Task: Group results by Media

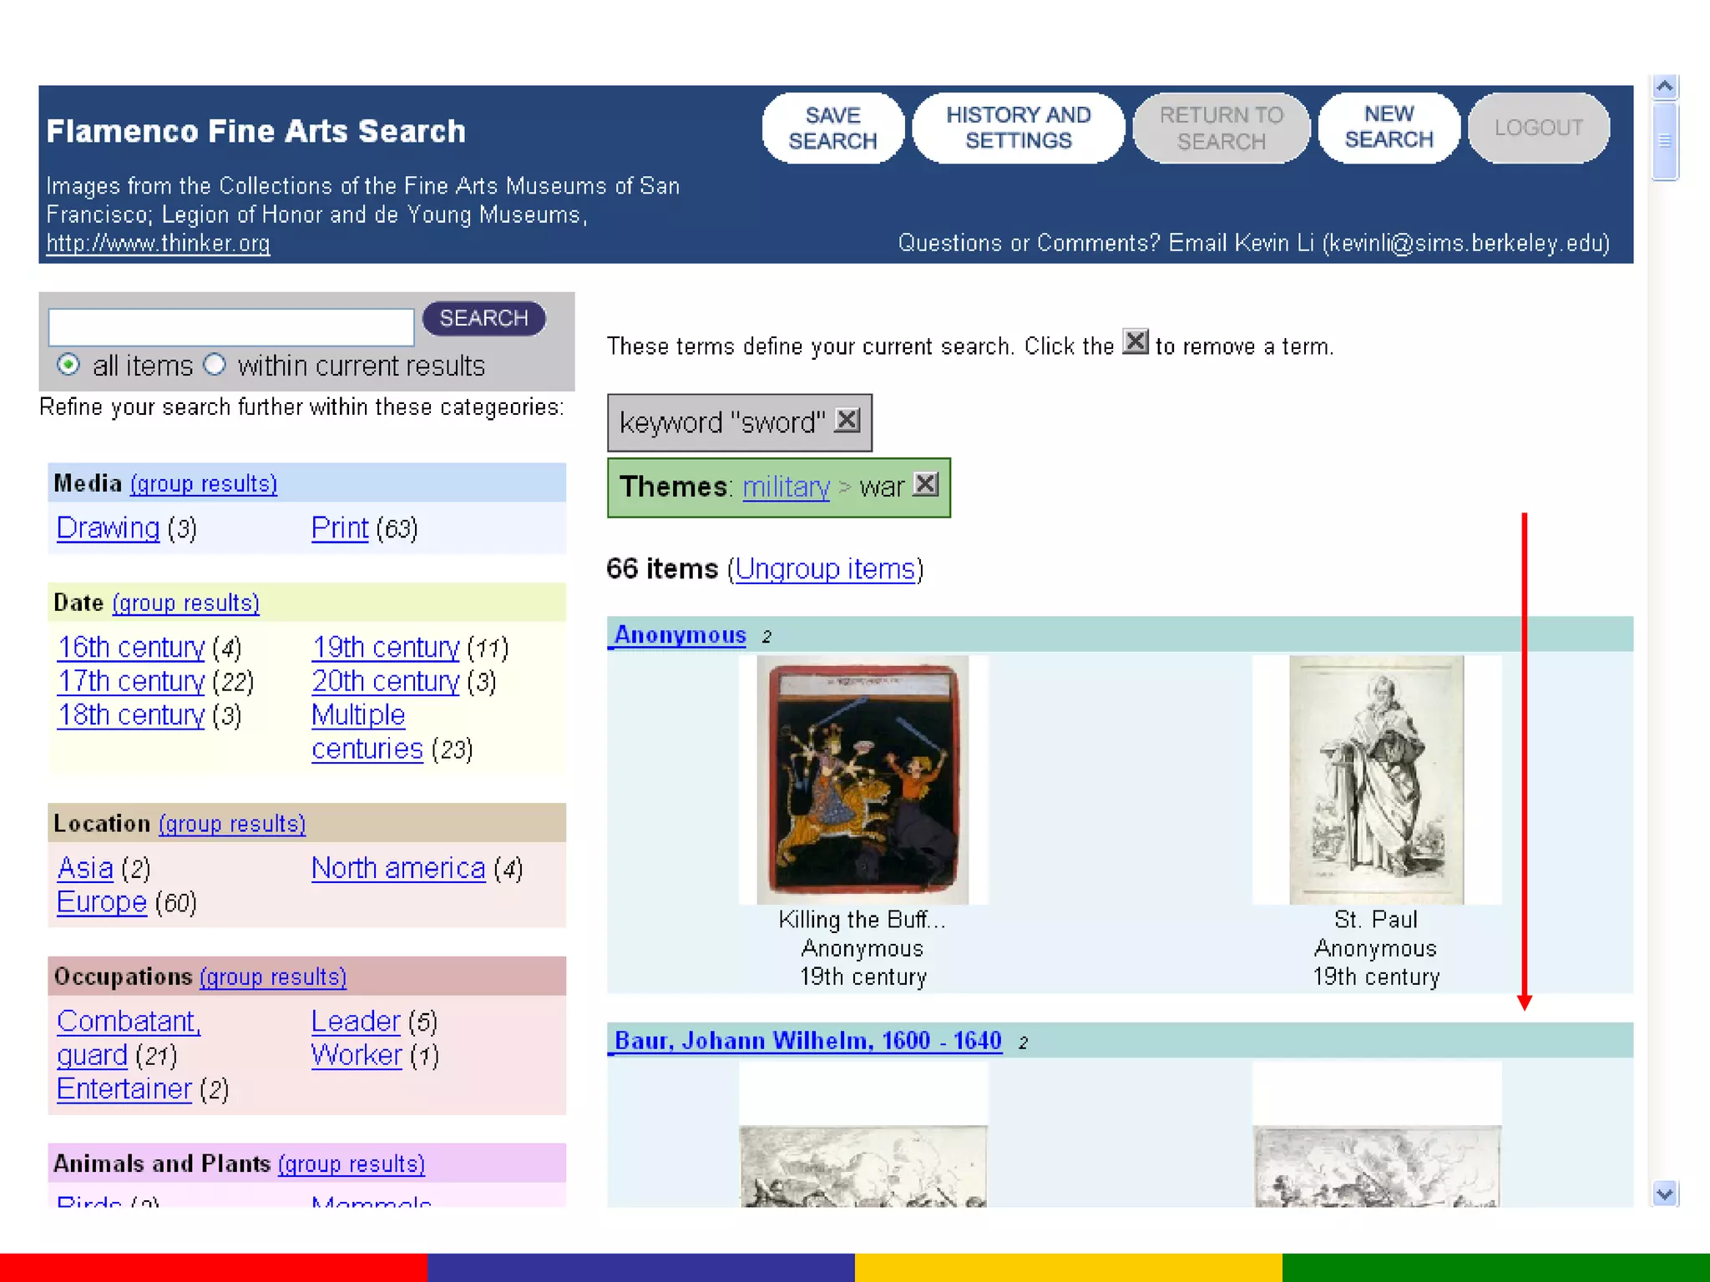Action: tap(204, 484)
